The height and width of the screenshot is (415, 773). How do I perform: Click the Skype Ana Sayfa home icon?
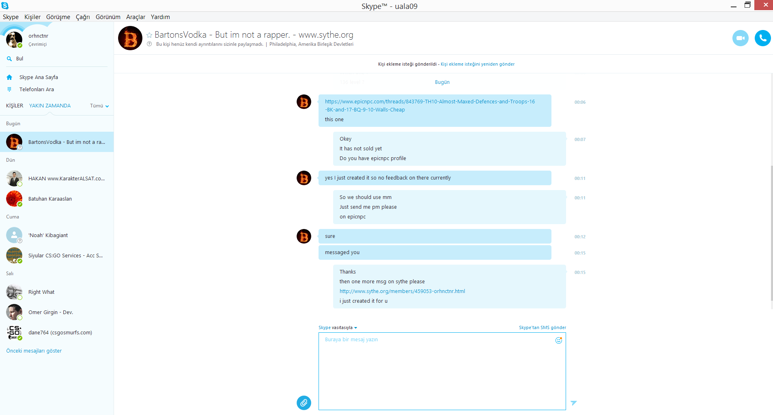(x=9, y=77)
